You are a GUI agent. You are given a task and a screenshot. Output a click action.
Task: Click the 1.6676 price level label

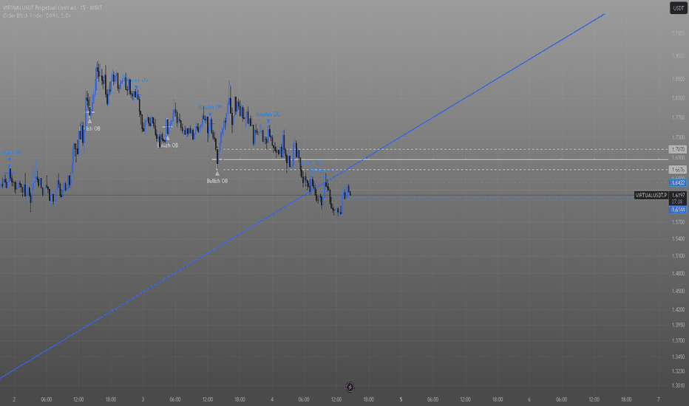pyautogui.click(x=678, y=170)
